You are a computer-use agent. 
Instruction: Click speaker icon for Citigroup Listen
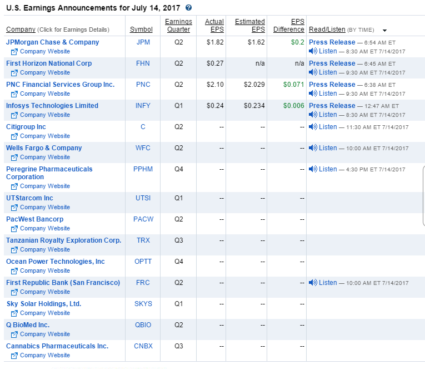click(313, 127)
